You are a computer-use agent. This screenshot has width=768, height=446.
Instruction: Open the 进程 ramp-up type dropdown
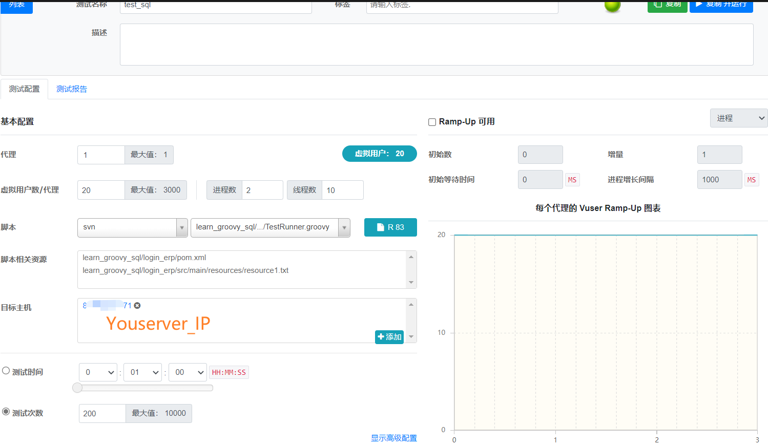pos(738,118)
